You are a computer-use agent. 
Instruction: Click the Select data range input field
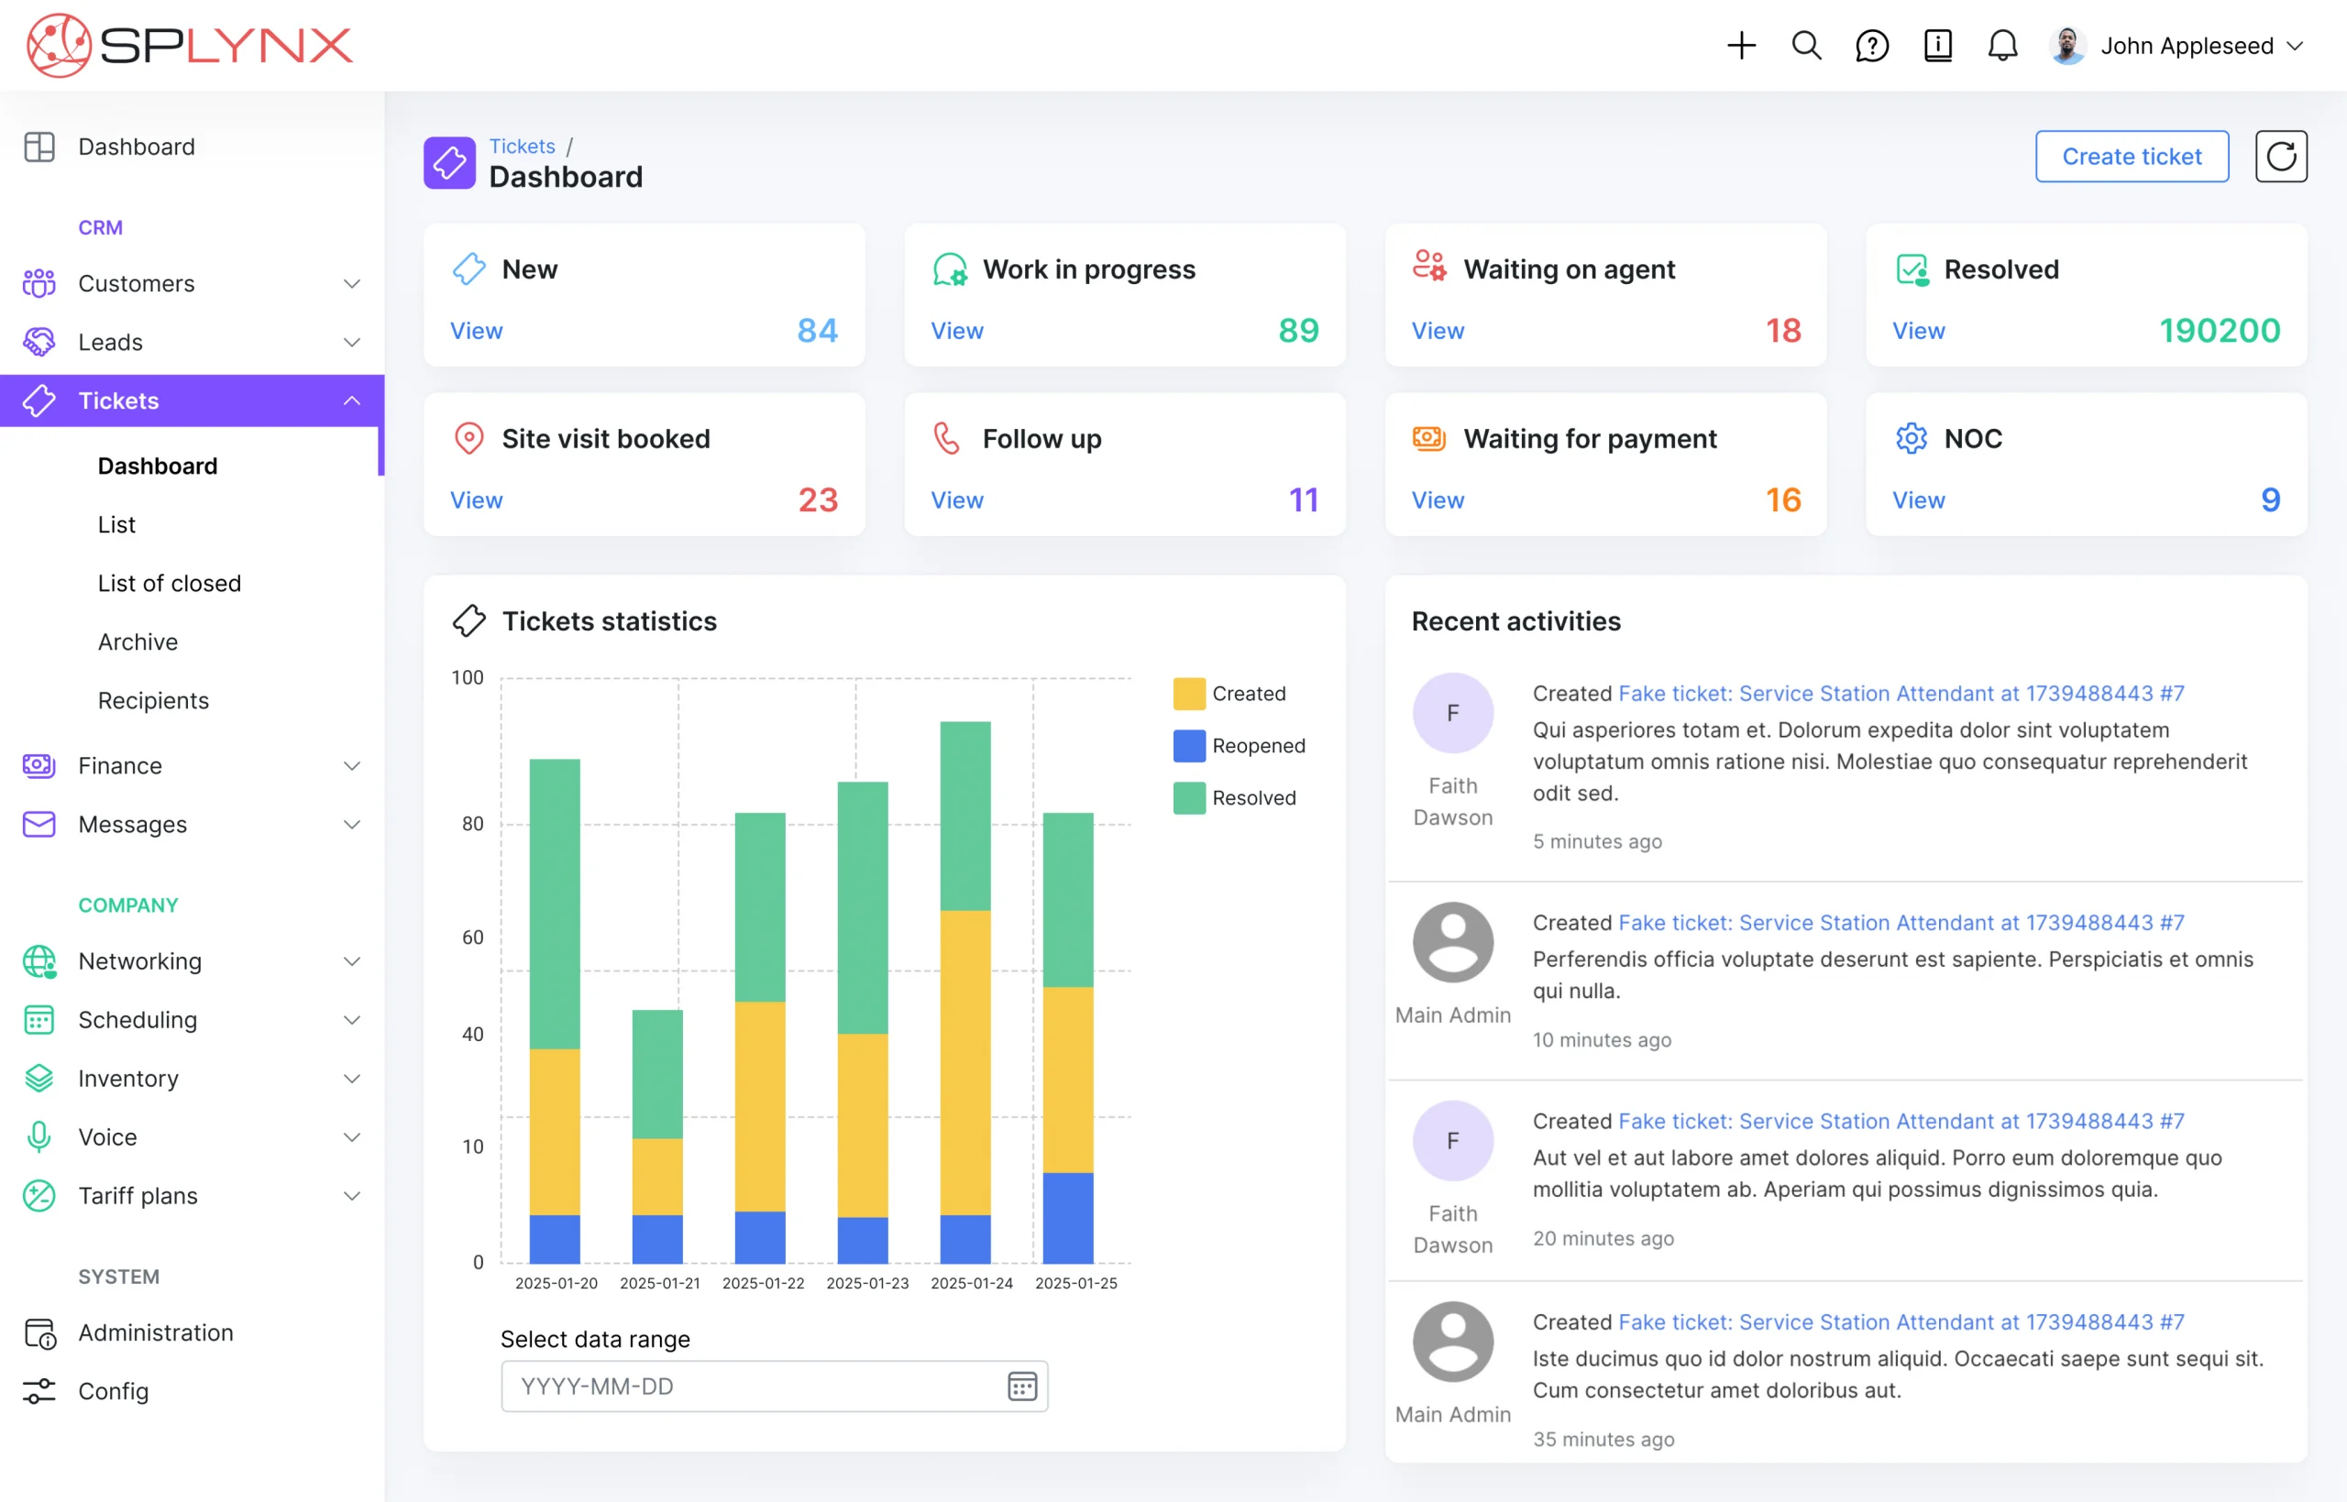pos(742,1386)
